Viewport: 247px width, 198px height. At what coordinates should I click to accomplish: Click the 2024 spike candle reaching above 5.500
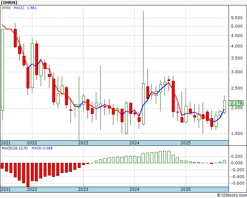coord(143,104)
